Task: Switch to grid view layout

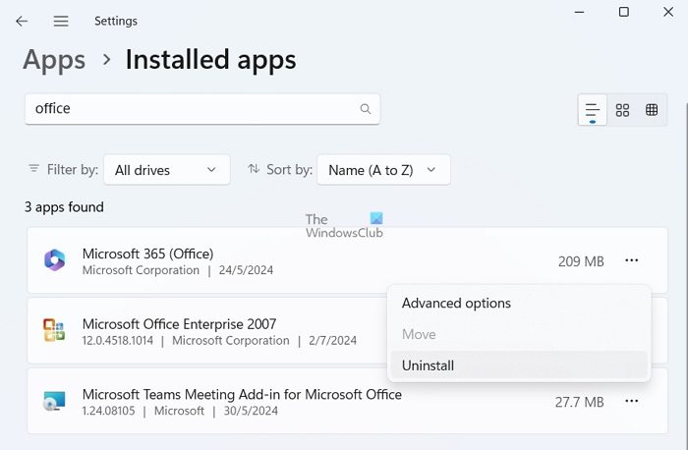Action: click(622, 110)
